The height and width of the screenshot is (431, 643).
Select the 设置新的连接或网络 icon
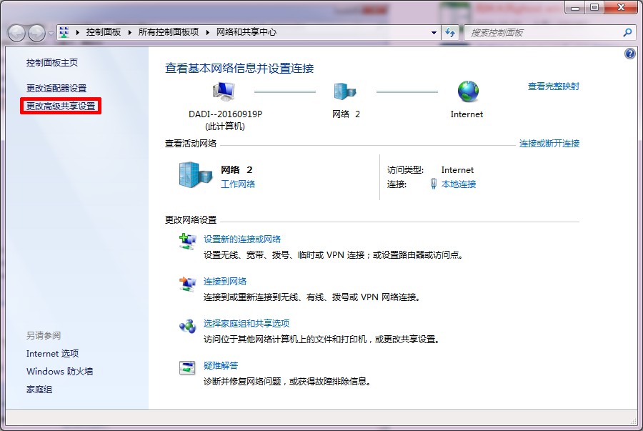187,241
